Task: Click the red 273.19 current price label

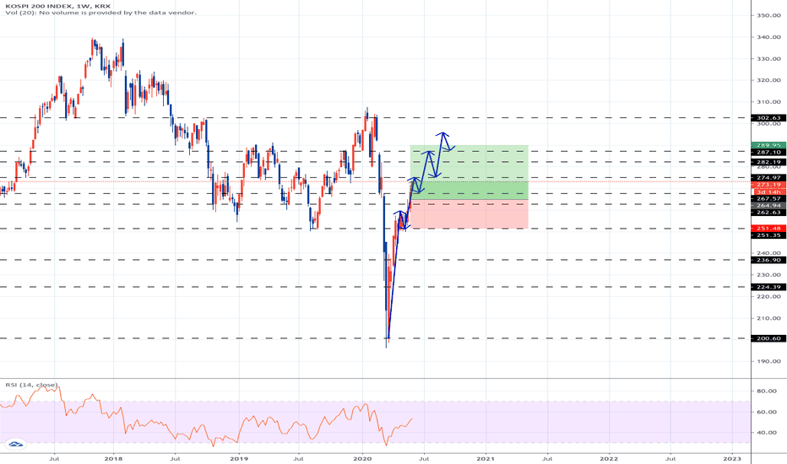Action: (768, 185)
